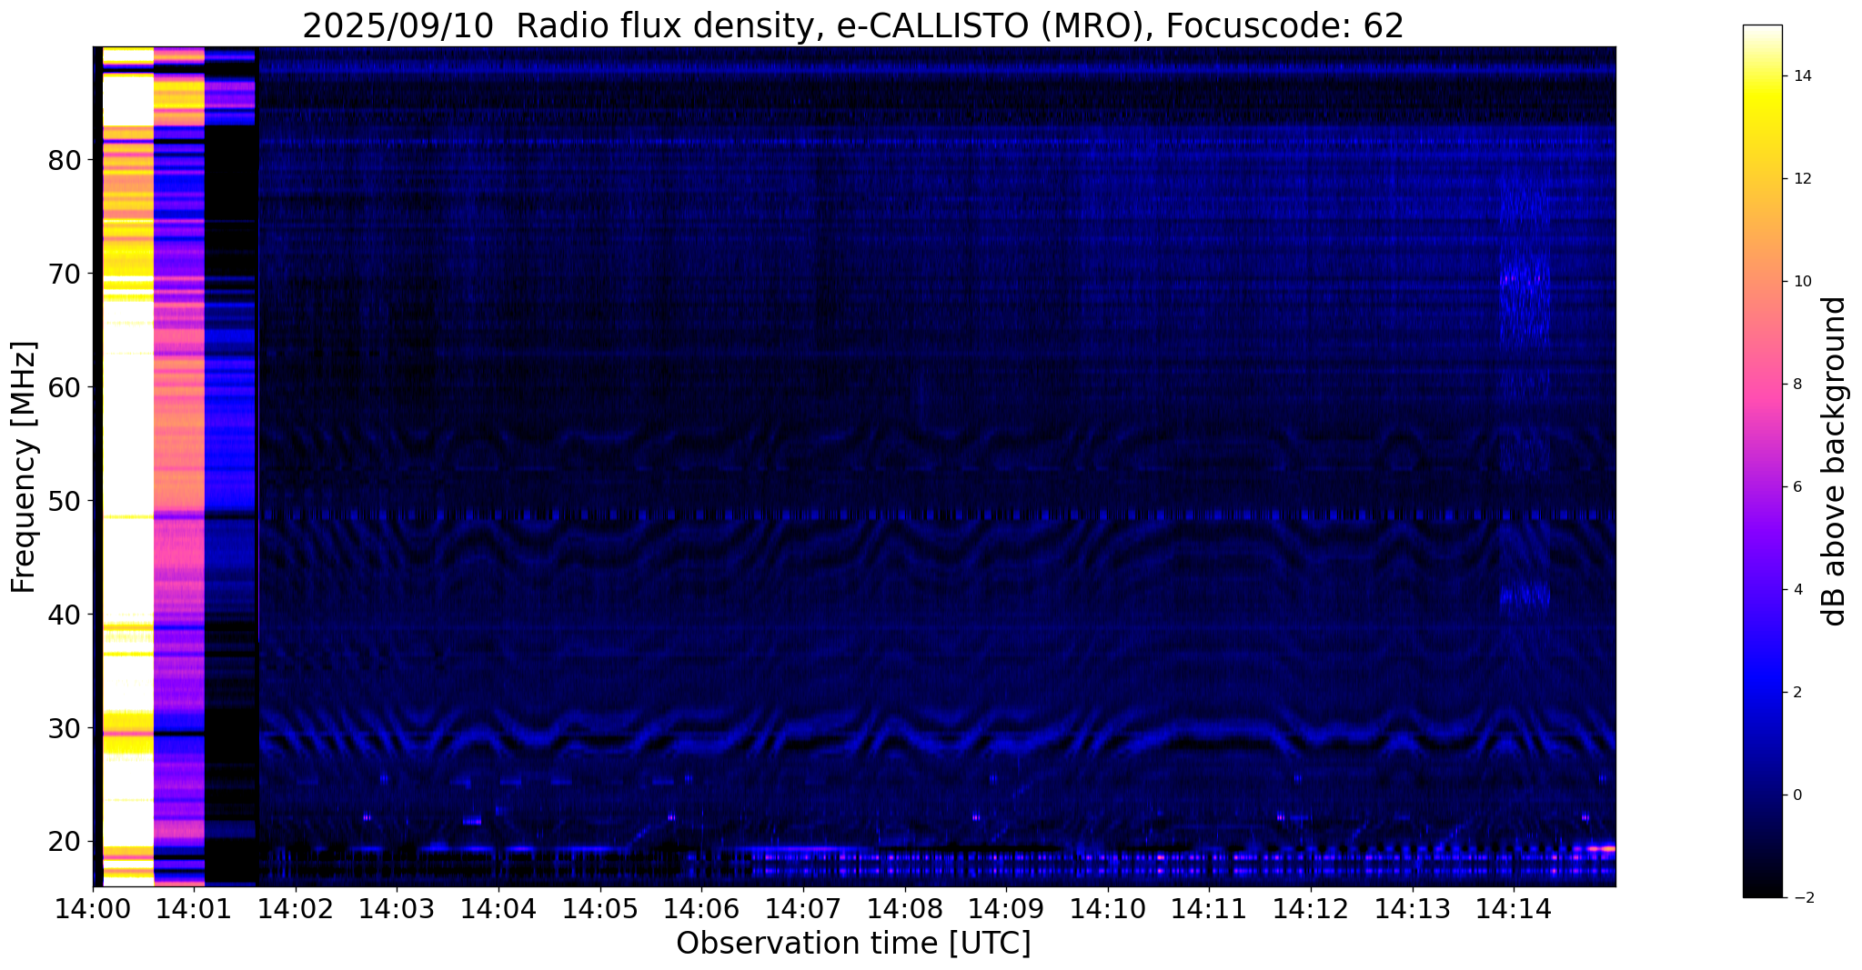Click the 'dB above background' colorbar label
Image resolution: width=1862 pixels, height=970 pixels.
(1835, 461)
